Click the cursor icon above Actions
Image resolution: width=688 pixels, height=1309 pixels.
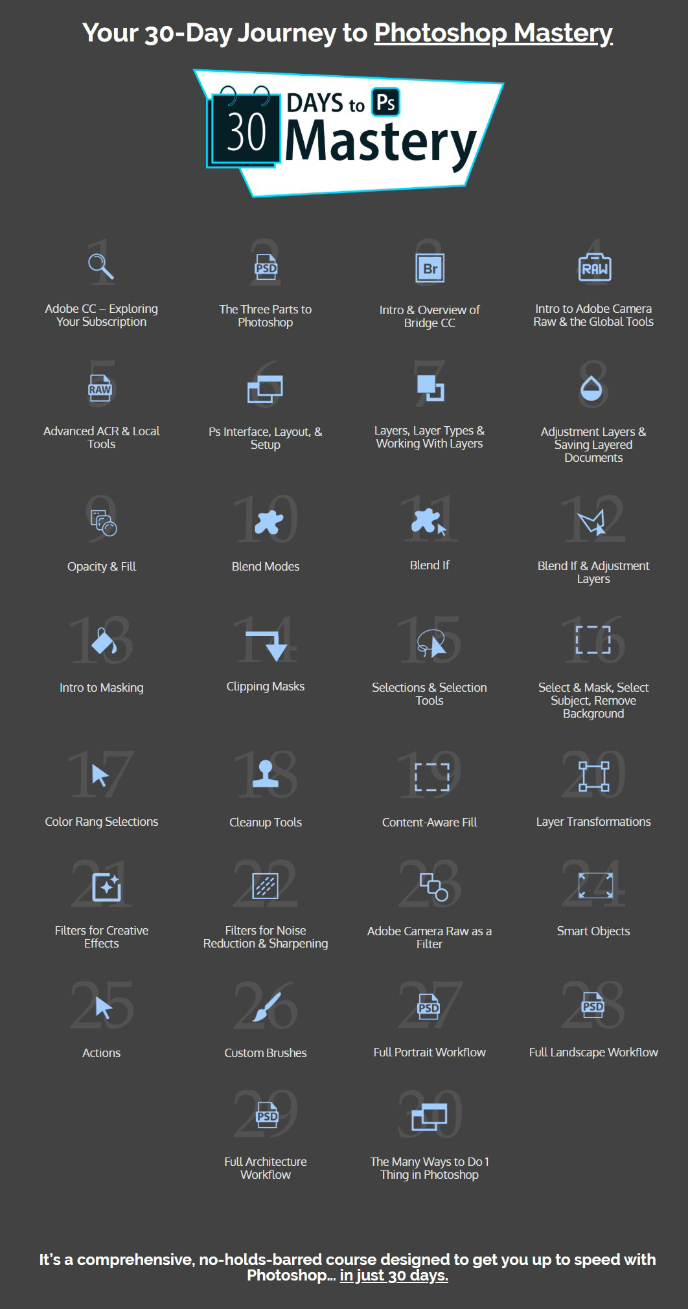click(x=104, y=1008)
